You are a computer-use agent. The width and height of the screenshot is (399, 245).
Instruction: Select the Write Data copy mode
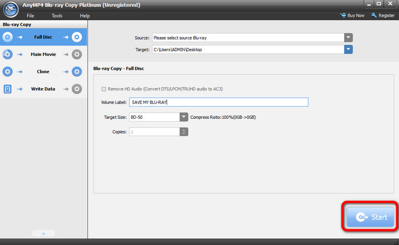pyautogui.click(x=43, y=89)
